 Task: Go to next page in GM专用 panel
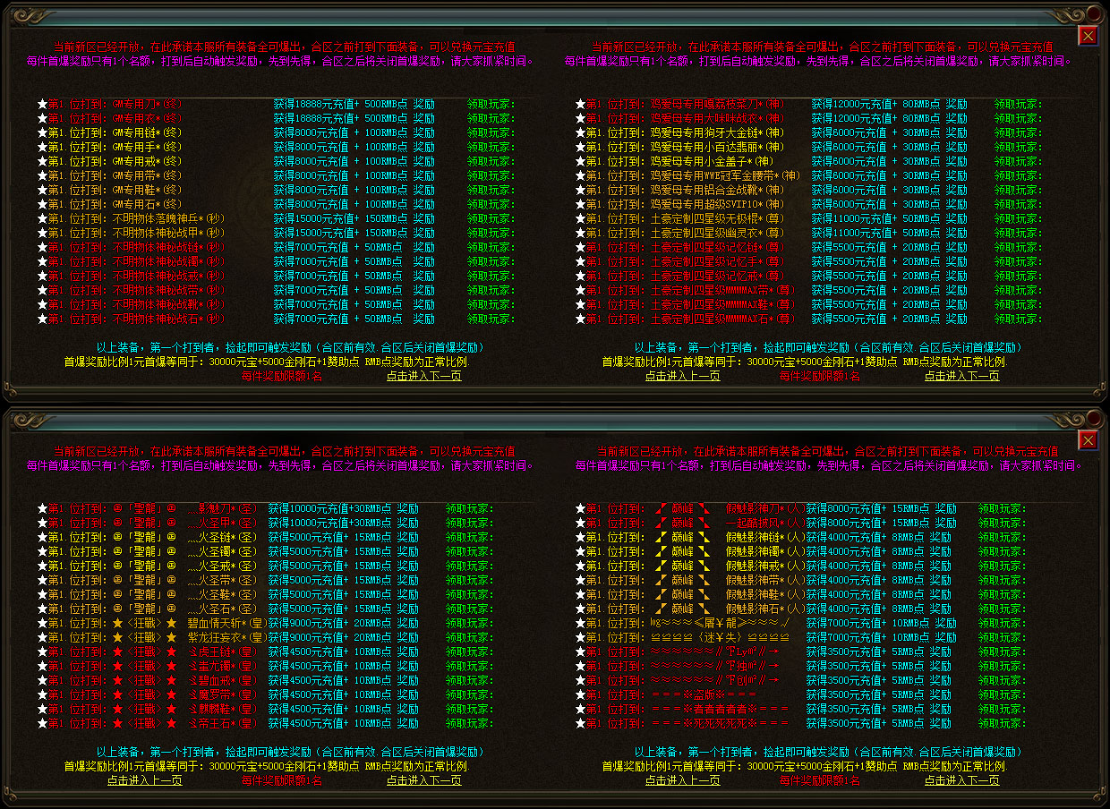pos(423,377)
